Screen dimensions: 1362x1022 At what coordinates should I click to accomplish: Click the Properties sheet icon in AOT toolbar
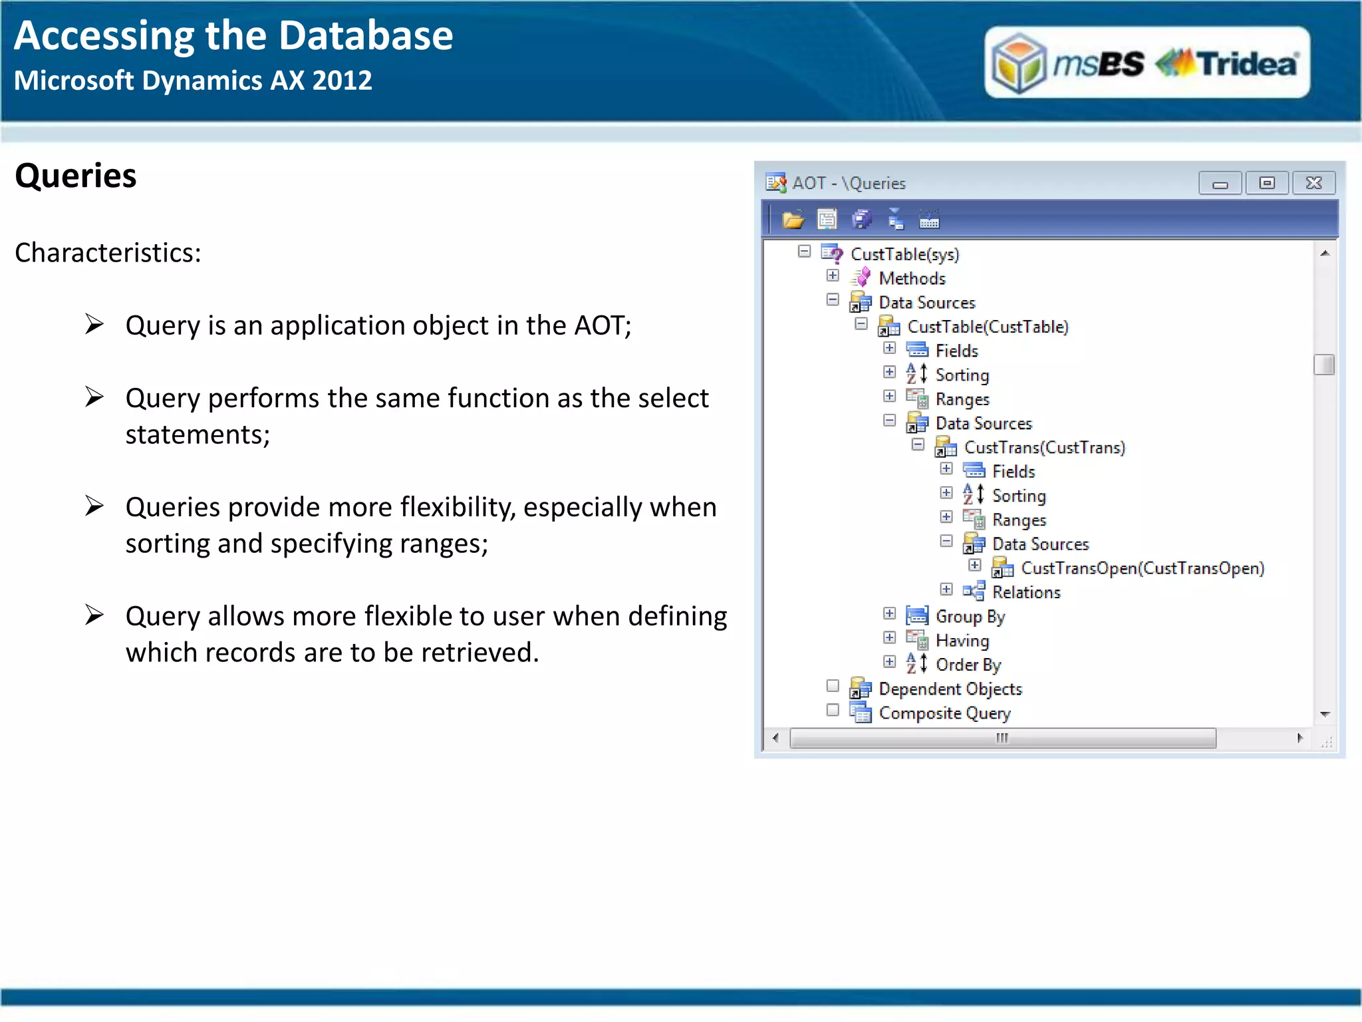point(827,219)
